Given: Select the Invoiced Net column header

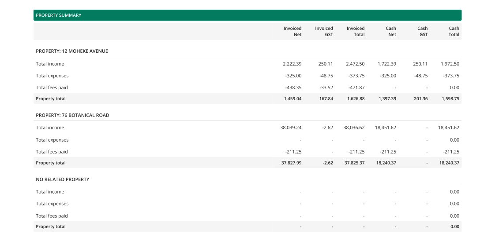Looking at the screenshot, I should tap(292, 31).
